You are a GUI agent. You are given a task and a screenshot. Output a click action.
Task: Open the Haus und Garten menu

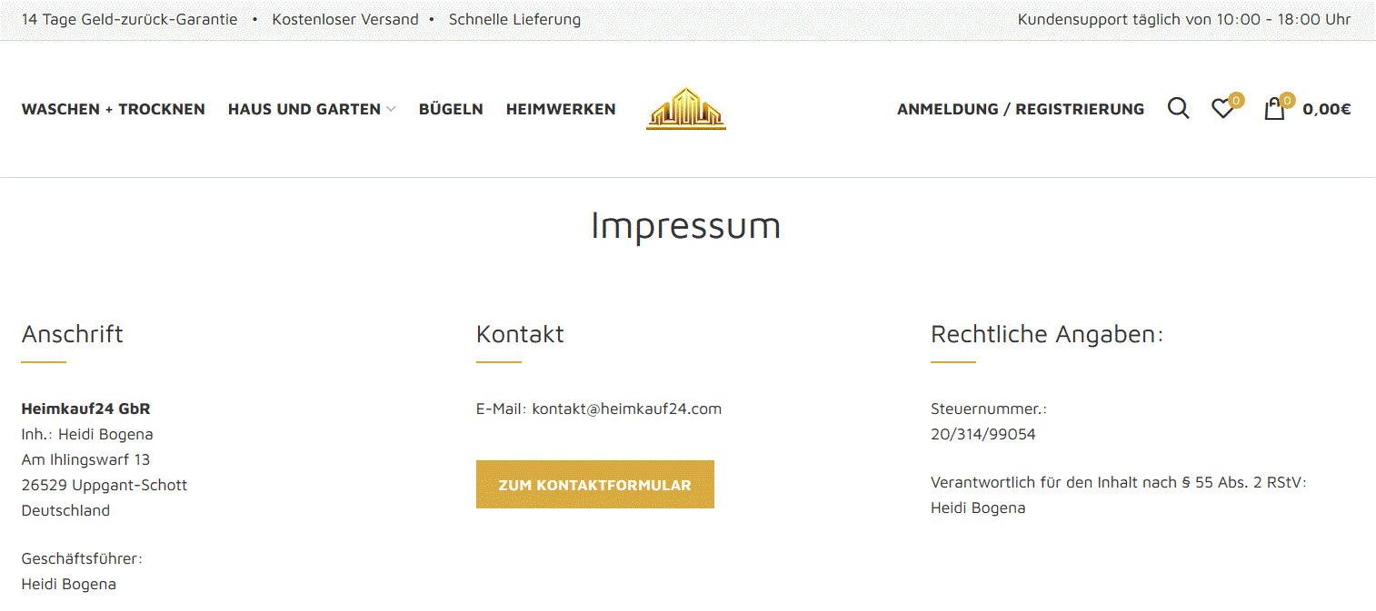tap(304, 109)
